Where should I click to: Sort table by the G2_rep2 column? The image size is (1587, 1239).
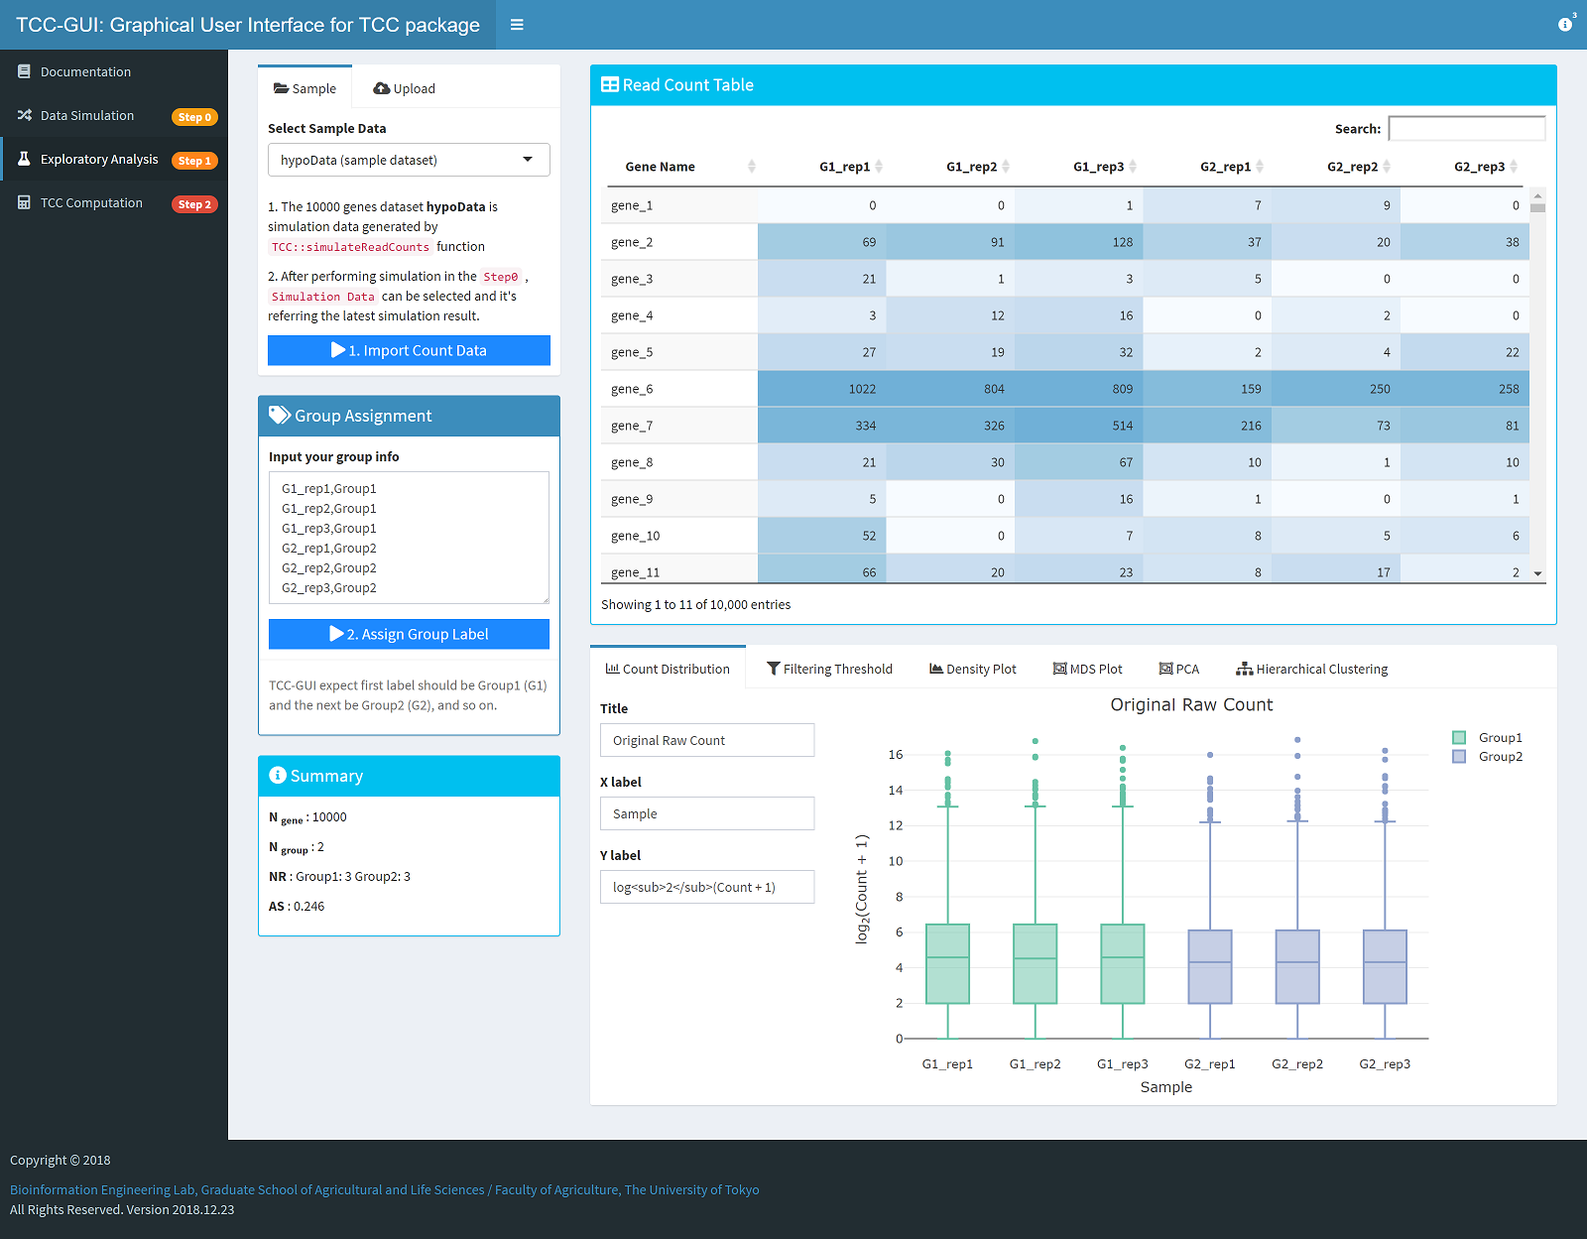(x=1352, y=167)
